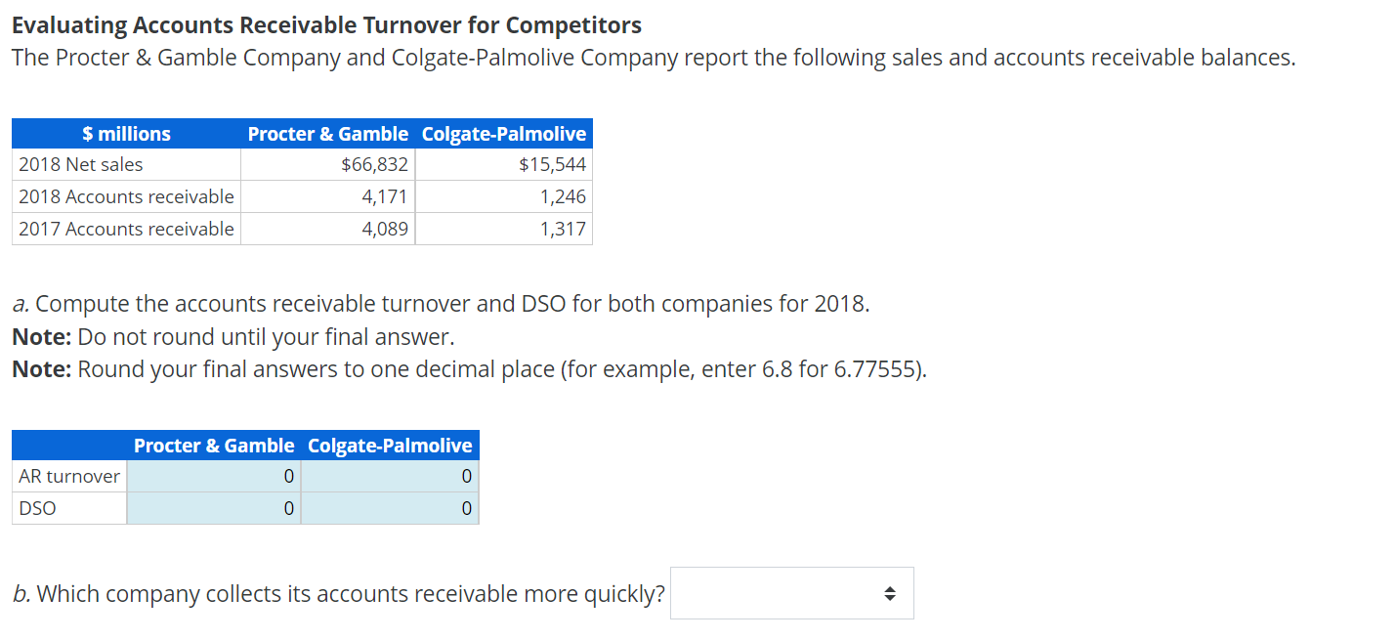Click the DSO input under Procter & Gamble
This screenshot has width=1396, height=640.
214,508
